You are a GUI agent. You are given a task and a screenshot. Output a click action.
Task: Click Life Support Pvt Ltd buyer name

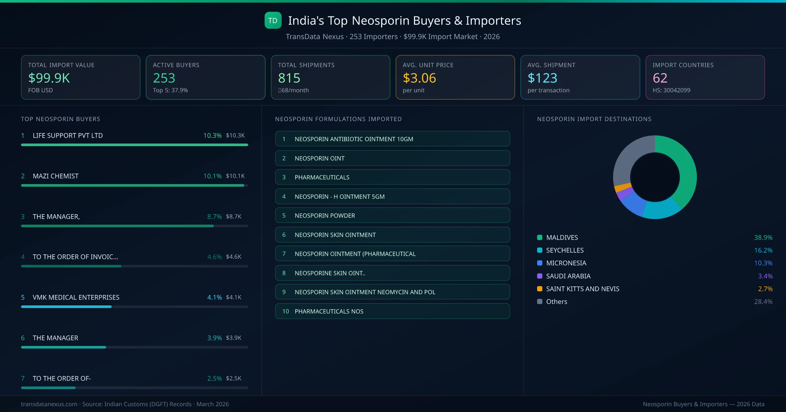point(68,135)
